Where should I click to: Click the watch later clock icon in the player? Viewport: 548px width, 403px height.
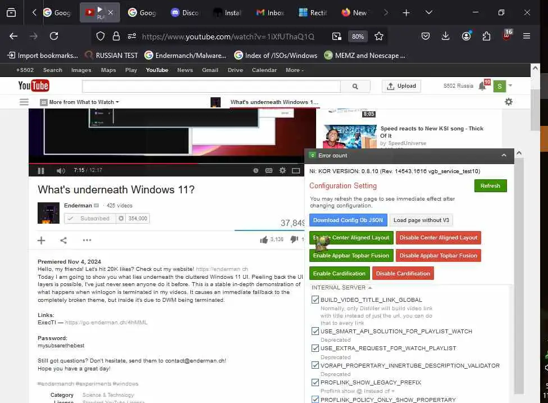pyautogui.click(x=256, y=170)
